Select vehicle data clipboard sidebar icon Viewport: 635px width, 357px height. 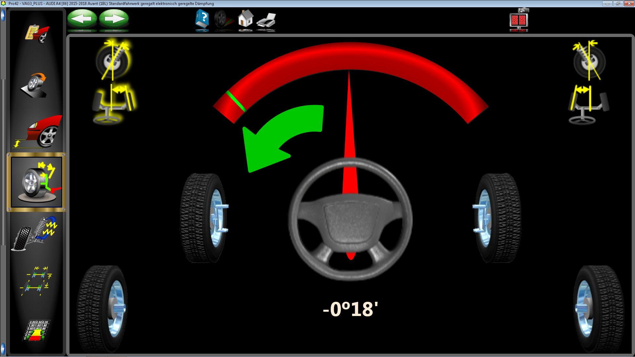37,34
